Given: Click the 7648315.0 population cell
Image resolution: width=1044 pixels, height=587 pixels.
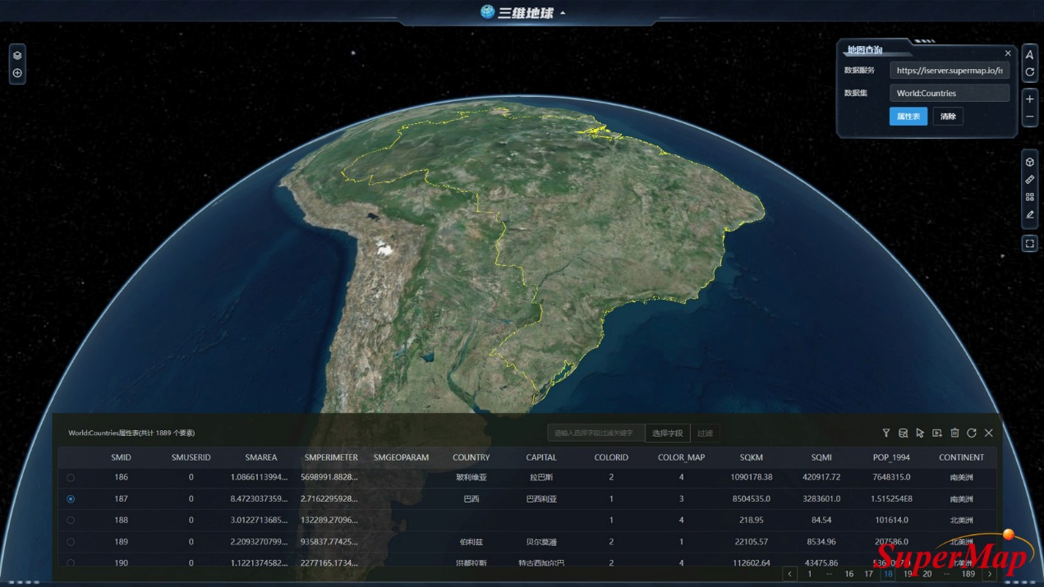Looking at the screenshot, I should (891, 477).
